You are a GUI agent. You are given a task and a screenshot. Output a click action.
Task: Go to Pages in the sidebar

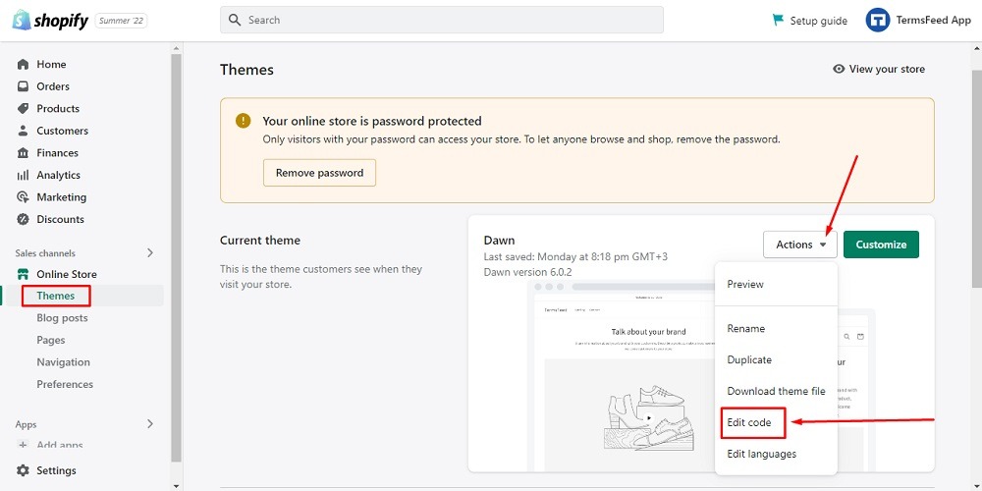click(x=51, y=340)
